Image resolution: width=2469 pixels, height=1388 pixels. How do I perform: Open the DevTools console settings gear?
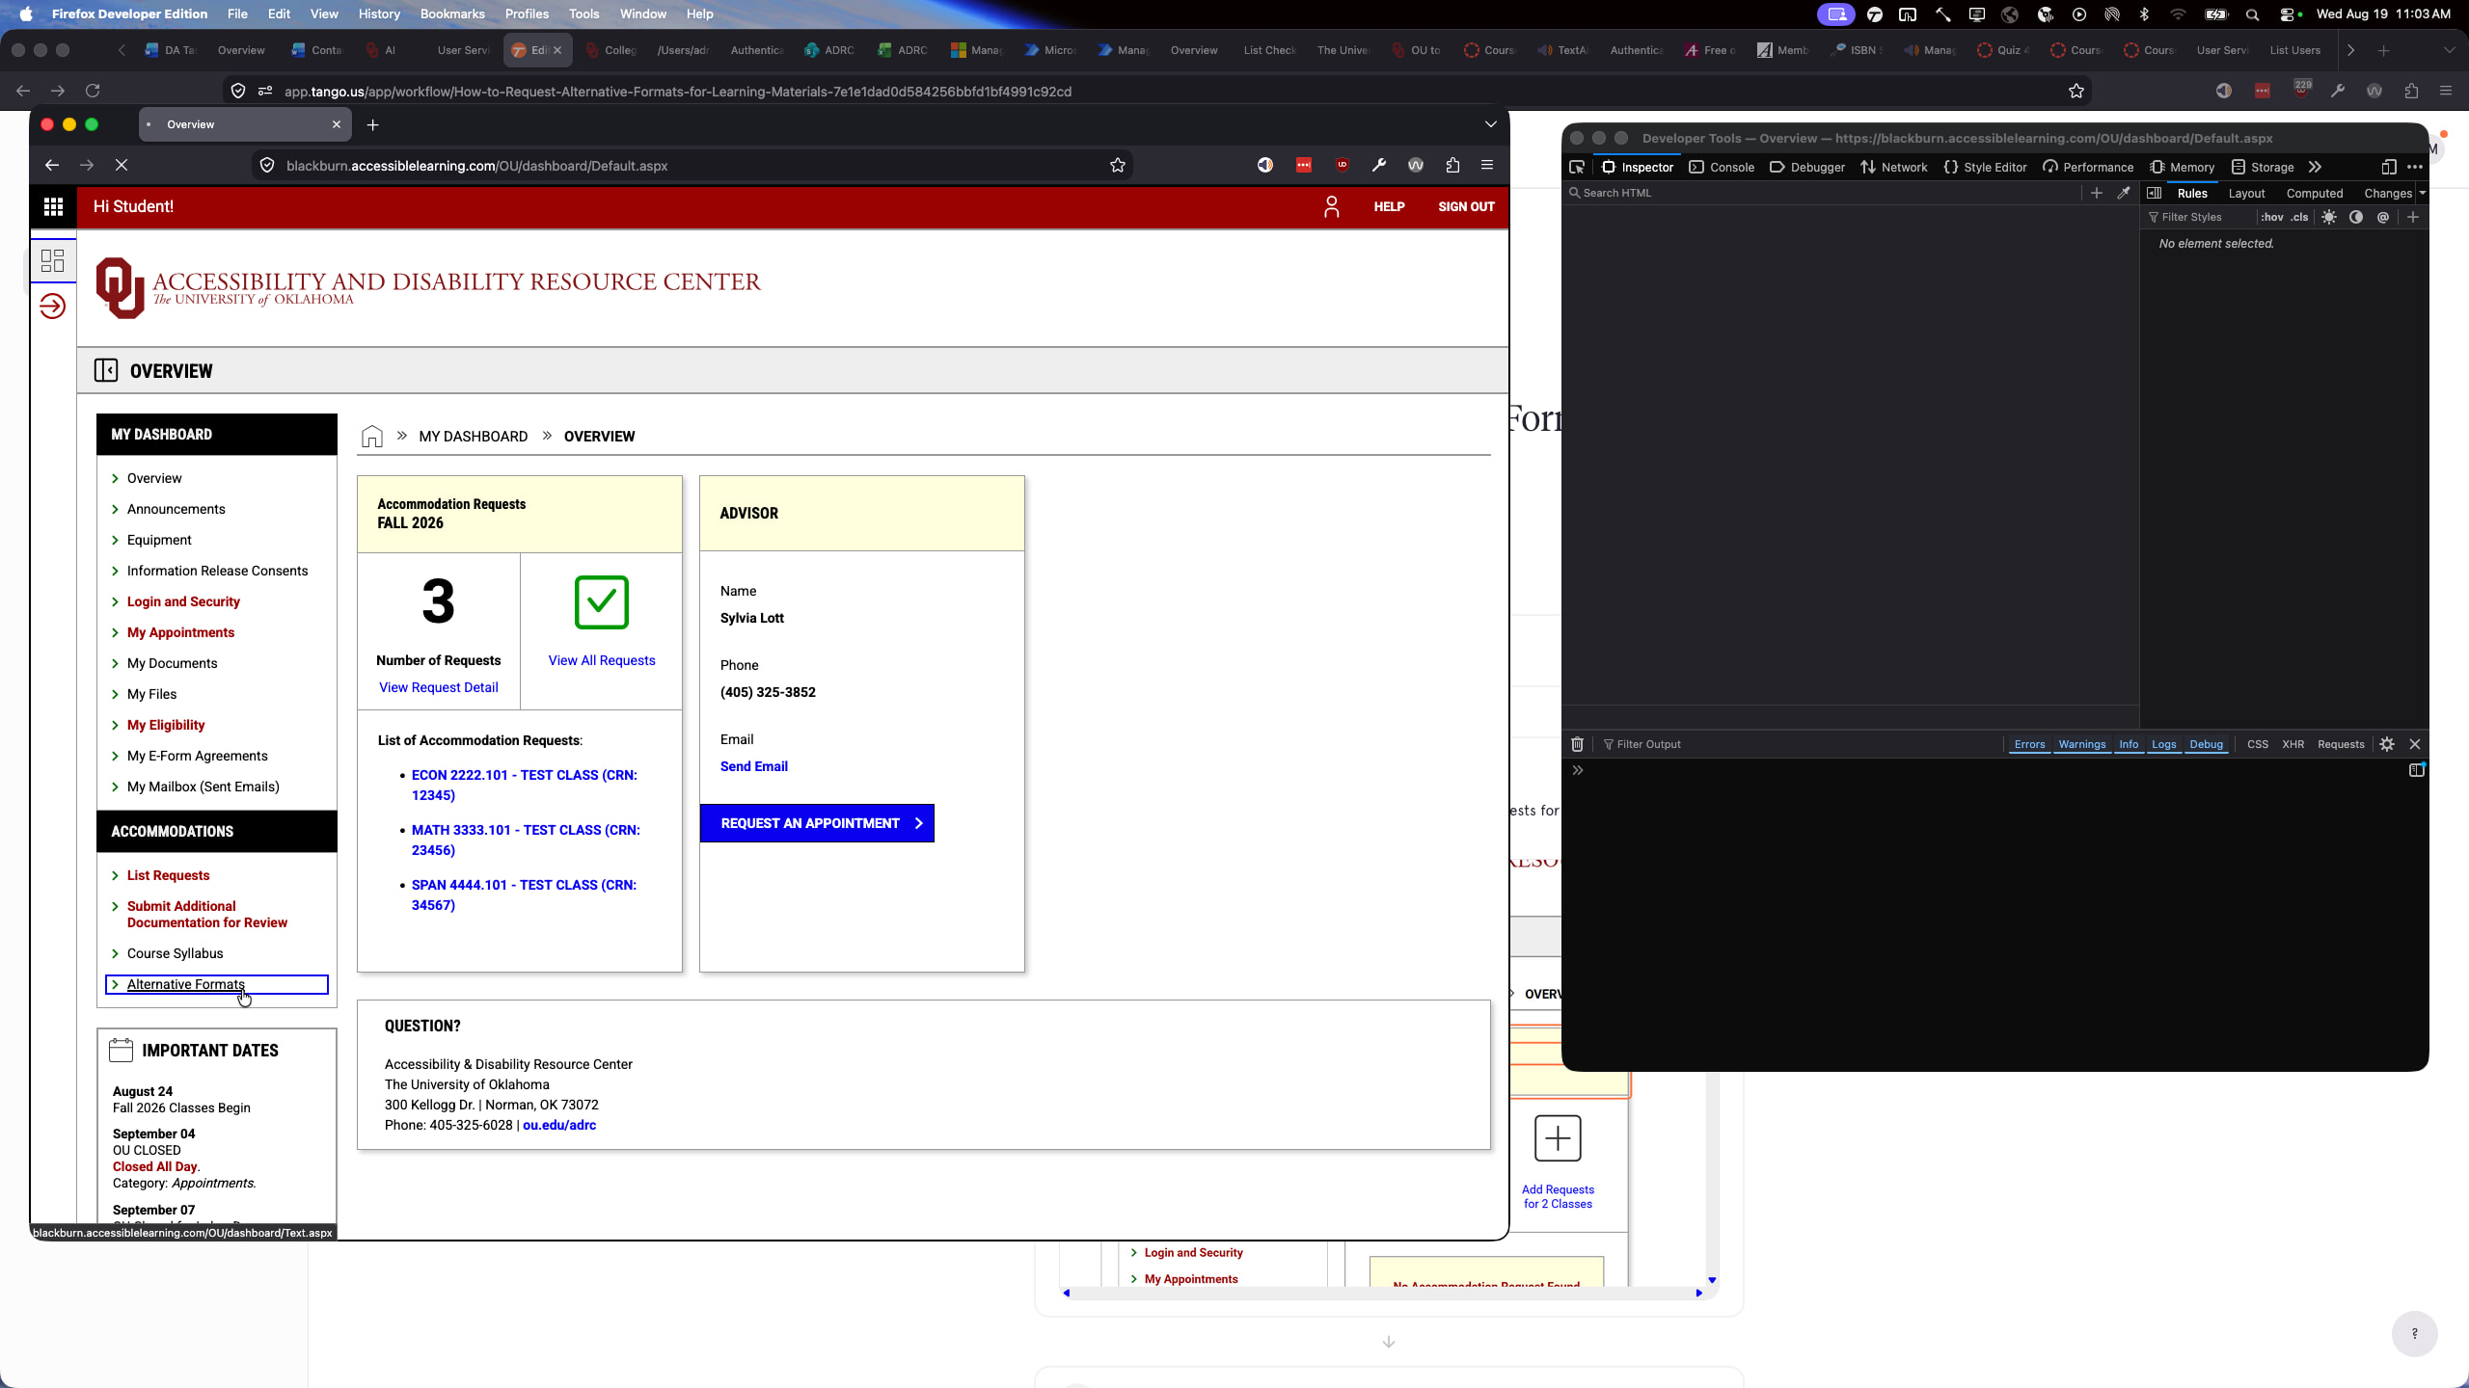click(2387, 744)
